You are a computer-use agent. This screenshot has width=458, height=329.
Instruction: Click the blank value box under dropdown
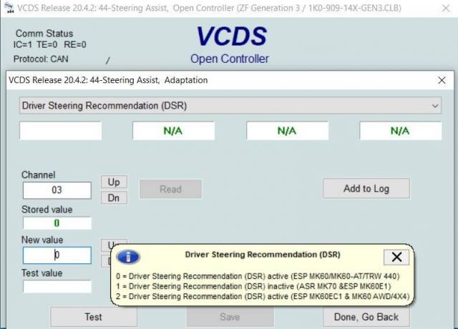click(60, 131)
